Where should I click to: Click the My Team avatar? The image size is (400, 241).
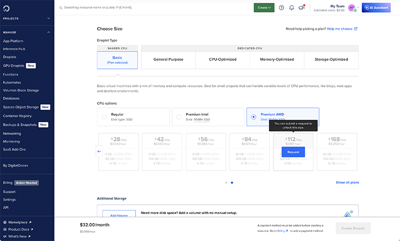[x=352, y=7]
